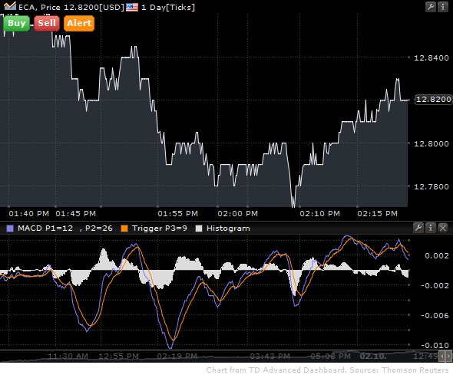Screen dimensions: 453x378
Task: Click the -0.006 MACD axis label
Action: (x=435, y=315)
